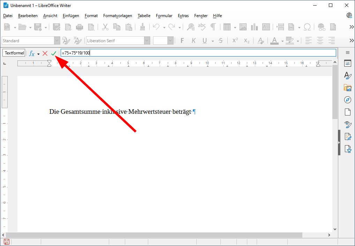Image resolution: width=355 pixels, height=246 pixels.
Task: Apply the formula with the green checkmark
Action: [53, 53]
